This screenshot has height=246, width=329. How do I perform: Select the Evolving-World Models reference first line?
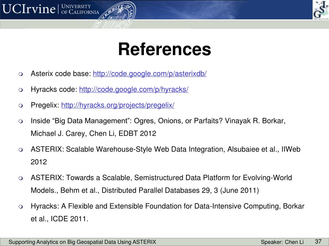coord(161,178)
